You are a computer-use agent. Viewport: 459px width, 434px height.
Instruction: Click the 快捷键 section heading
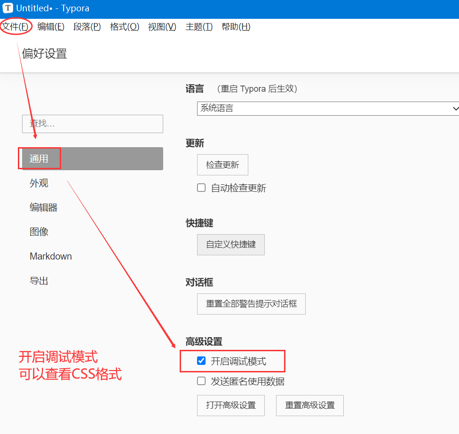click(x=199, y=223)
